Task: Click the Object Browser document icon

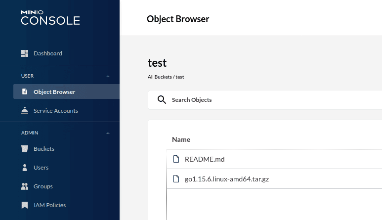Action: point(25,91)
